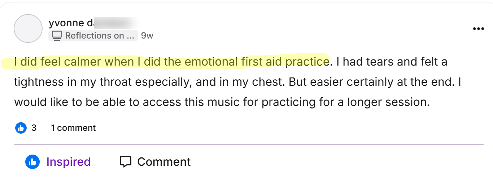Click the blue thumbs-up icon beside Inspired

point(32,162)
